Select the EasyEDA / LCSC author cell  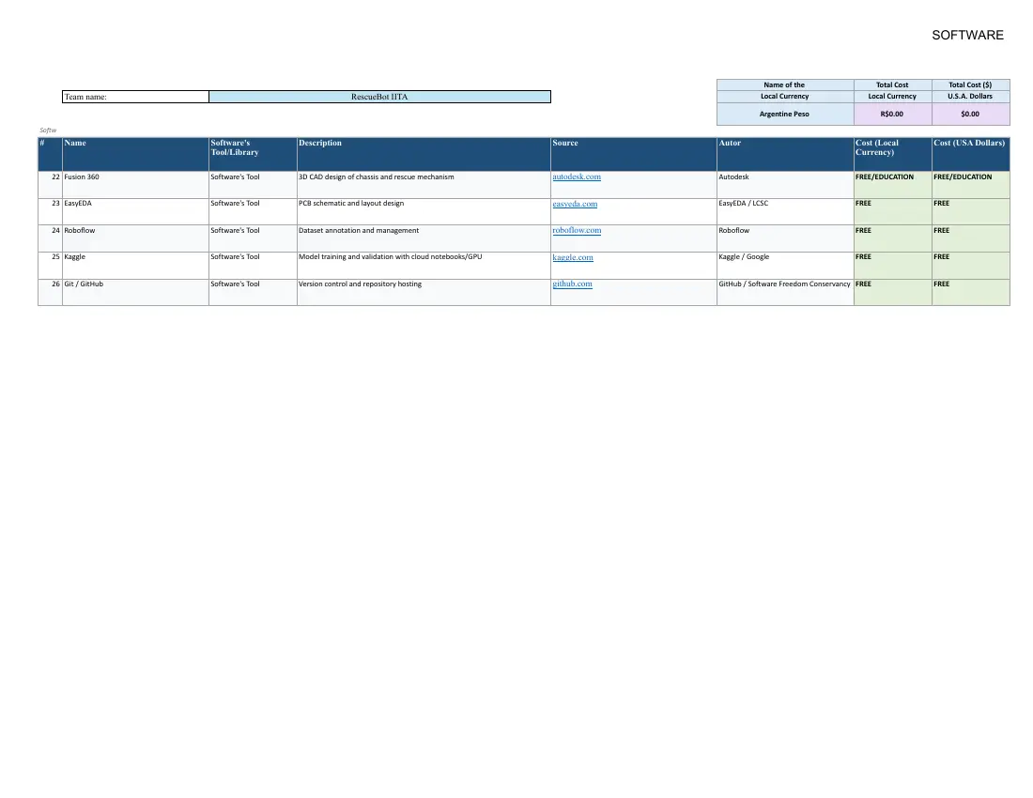(x=785, y=212)
